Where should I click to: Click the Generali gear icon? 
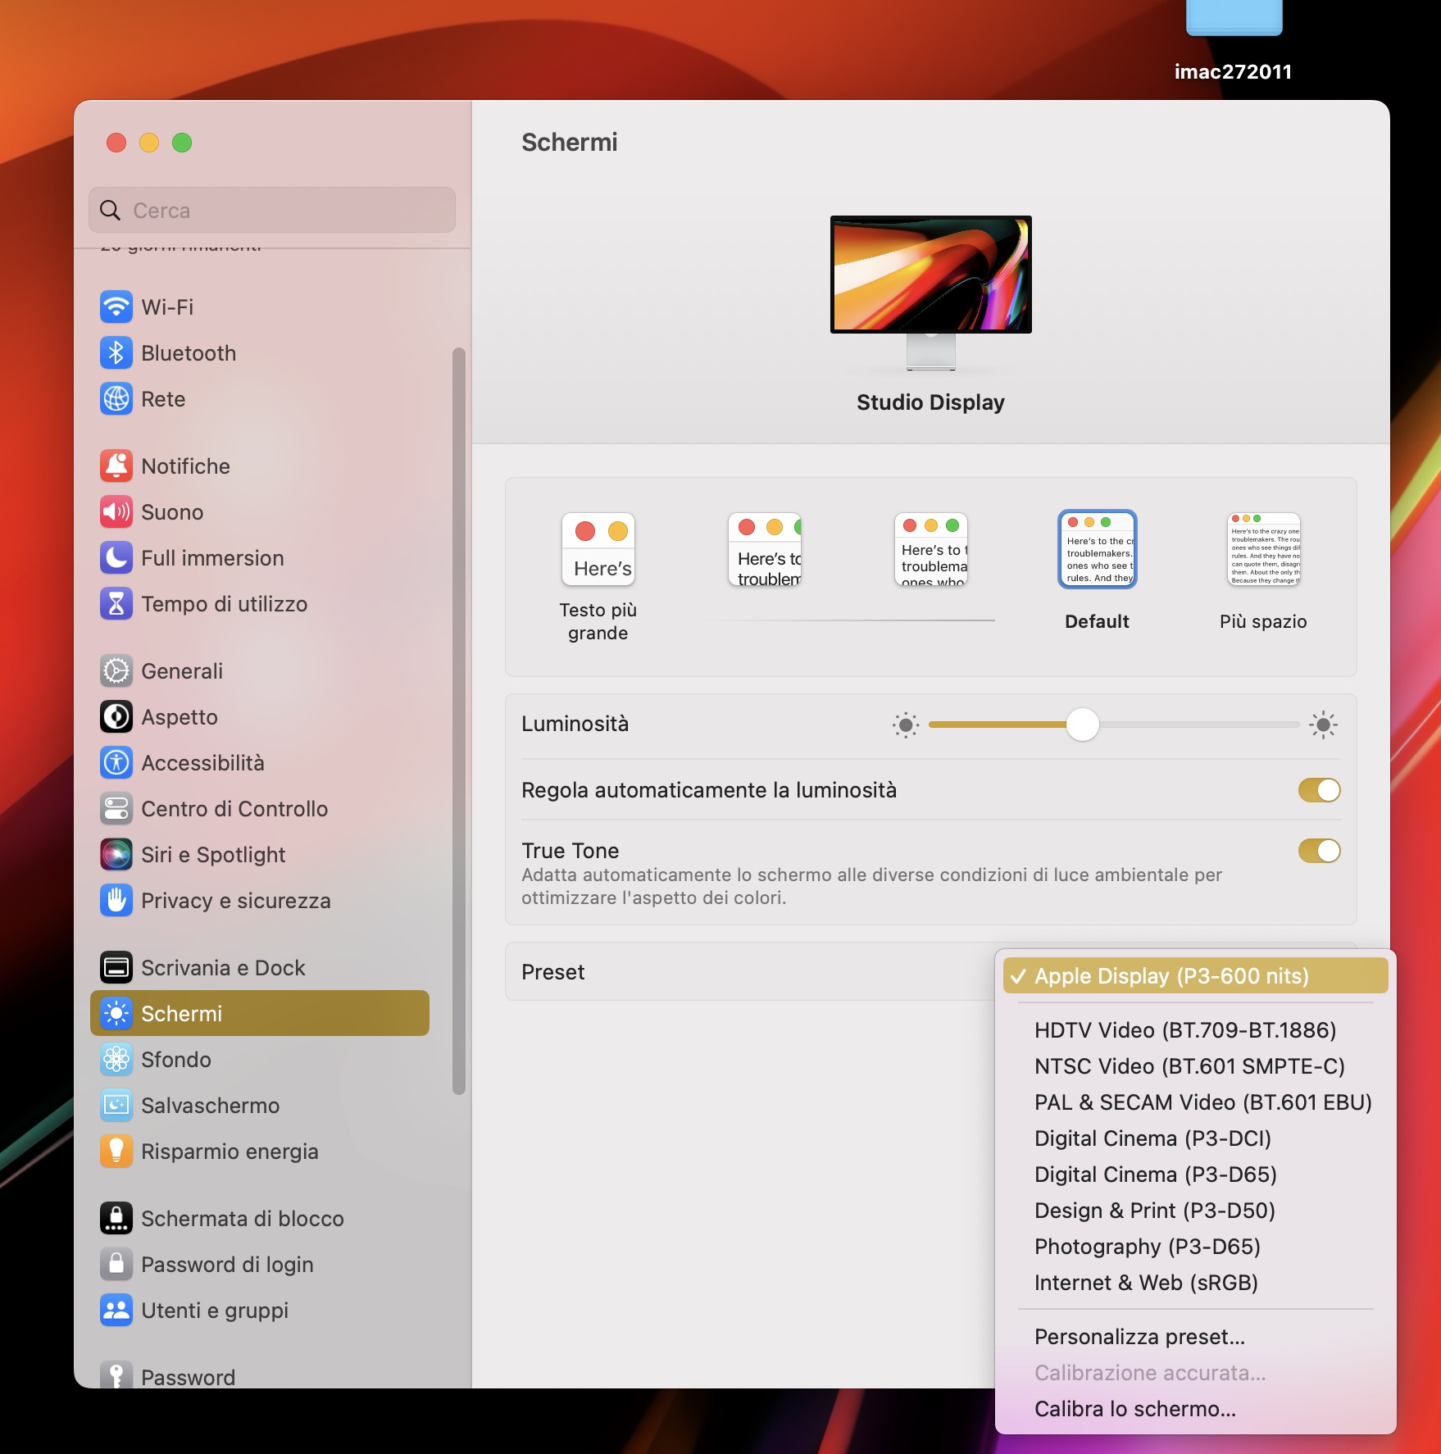coord(116,671)
